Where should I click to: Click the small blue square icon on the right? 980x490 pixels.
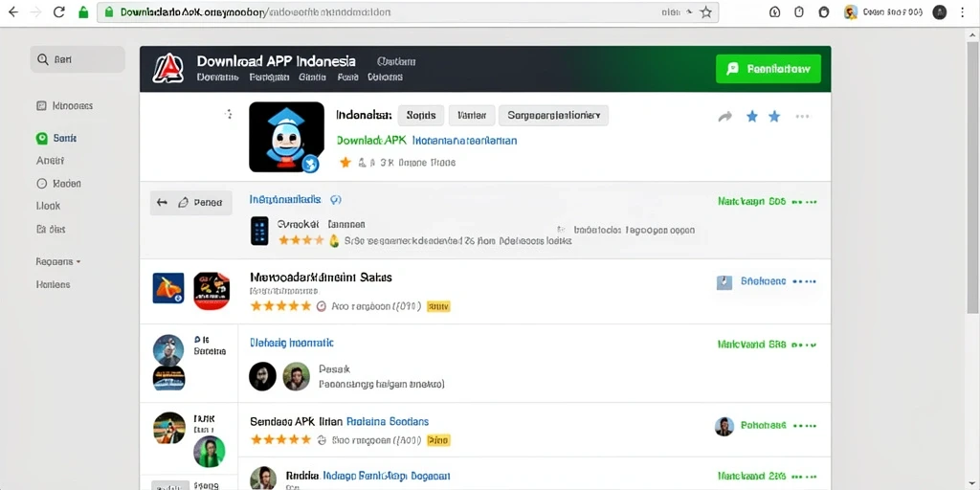724,282
